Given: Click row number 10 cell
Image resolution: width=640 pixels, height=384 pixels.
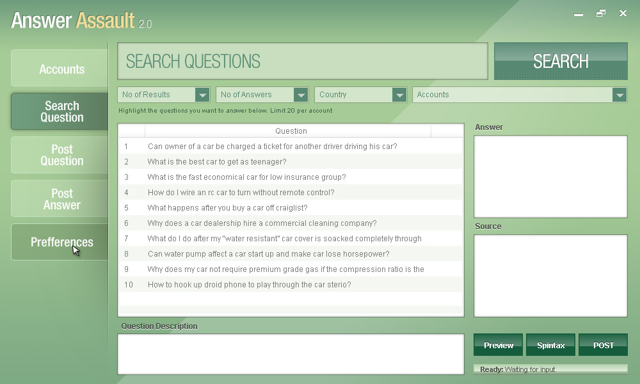Looking at the screenshot, I should (129, 285).
